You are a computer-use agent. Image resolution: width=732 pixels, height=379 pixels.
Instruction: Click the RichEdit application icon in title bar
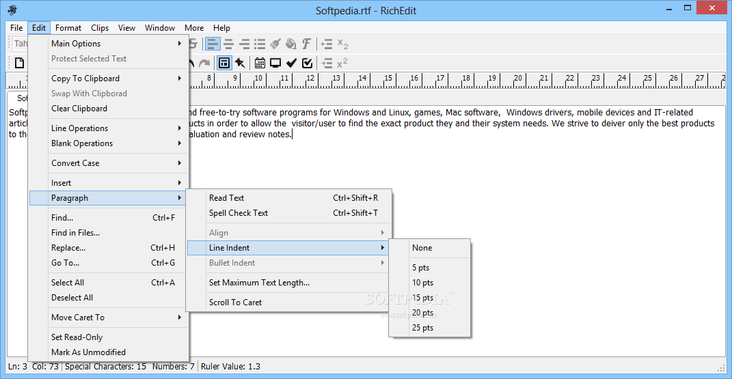12,10
